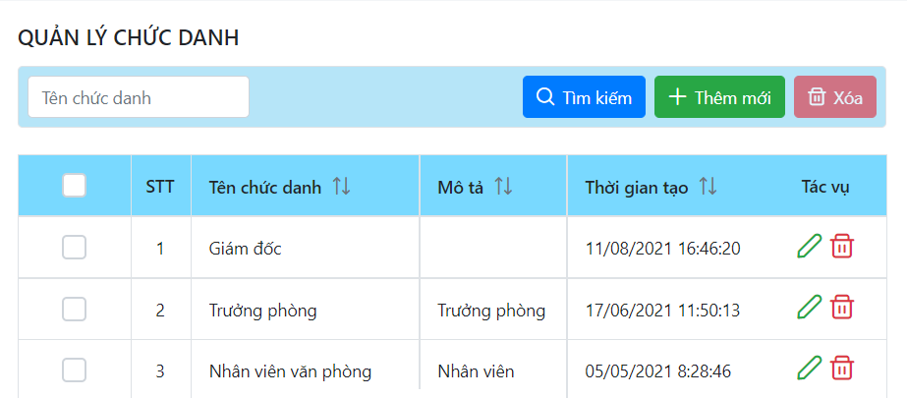Click the Tên chức danh column header
Image resolution: width=907 pixels, height=398 pixels.
point(265,187)
